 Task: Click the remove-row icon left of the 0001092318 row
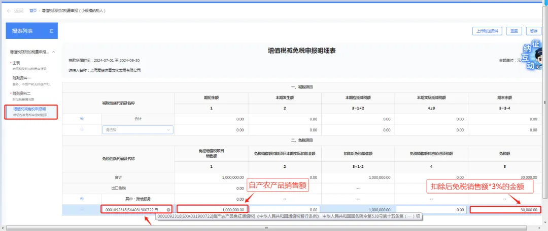pyautogui.click(x=82, y=209)
